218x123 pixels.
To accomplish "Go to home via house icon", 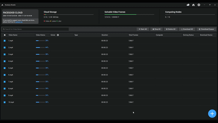I will 193,5.
